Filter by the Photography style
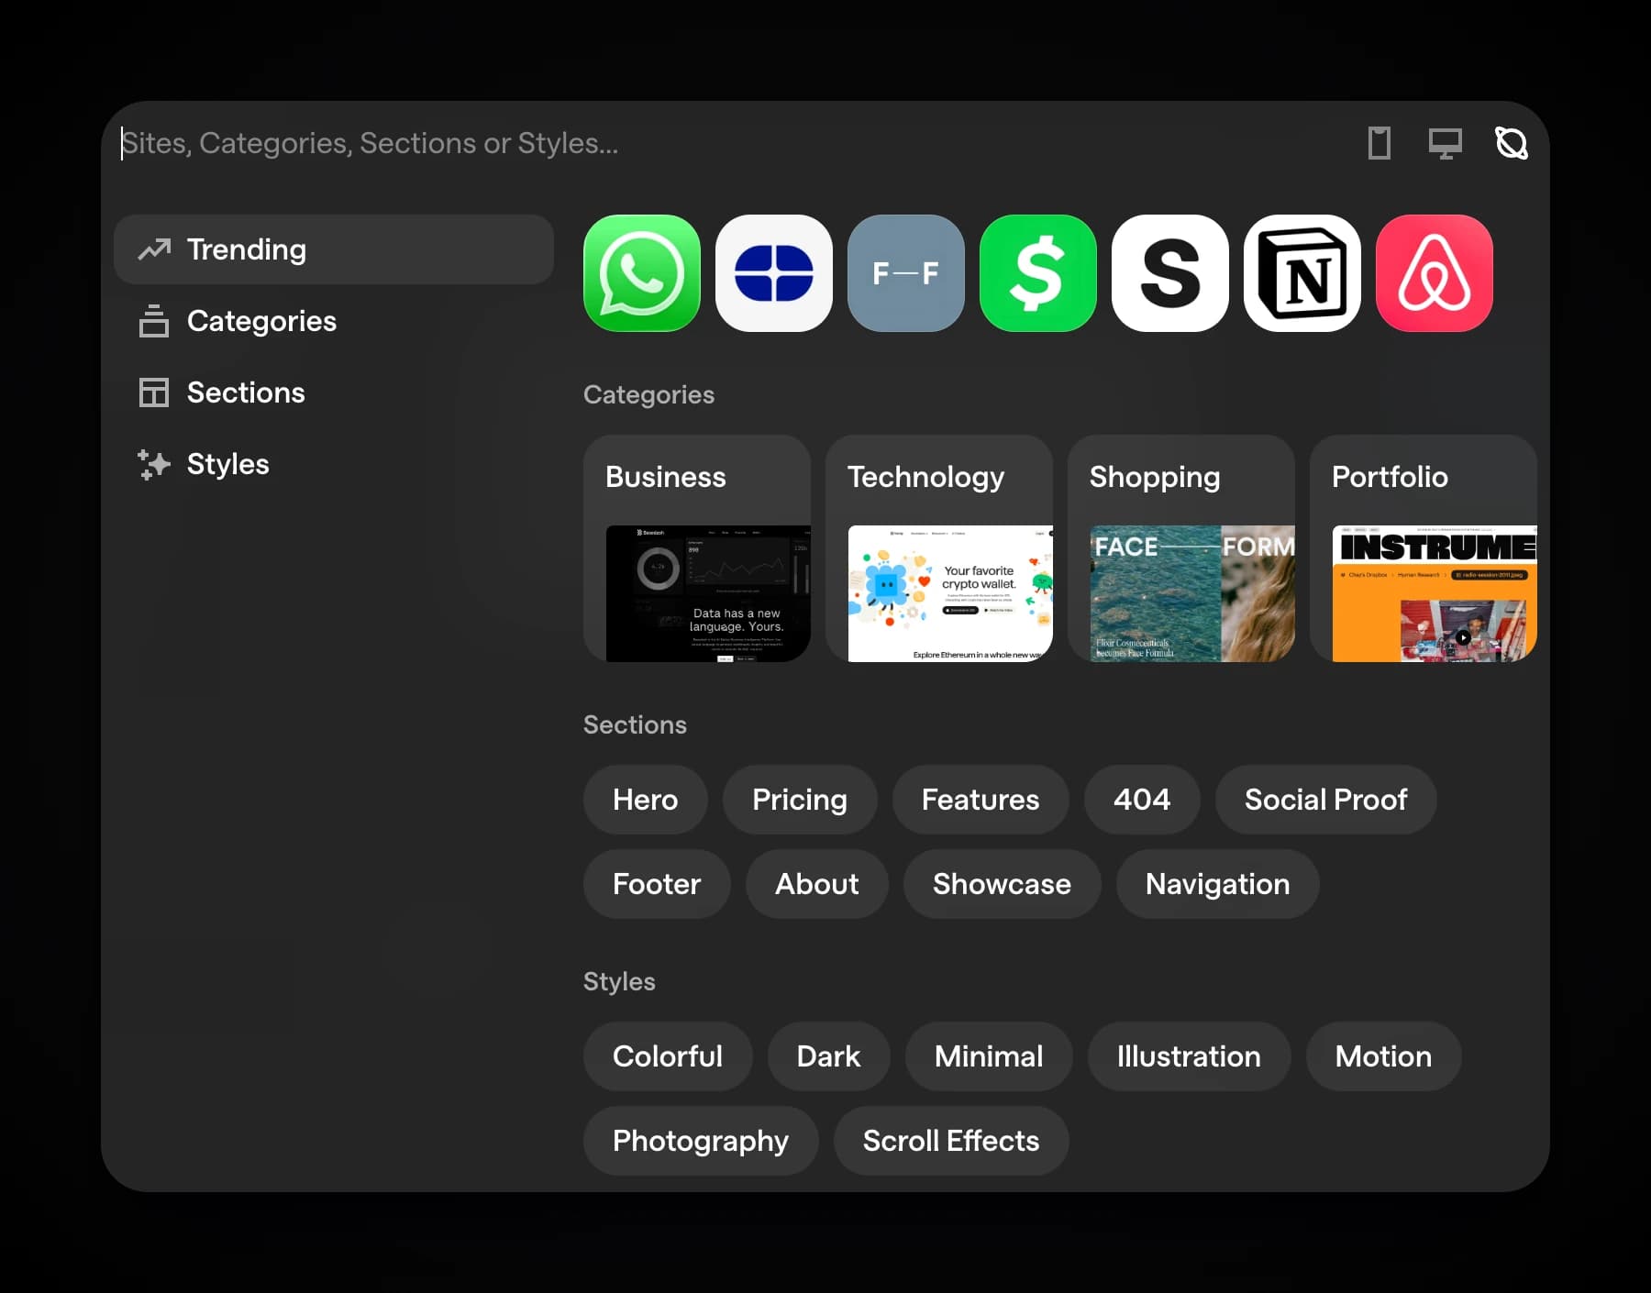This screenshot has width=1651, height=1293. (x=701, y=1141)
